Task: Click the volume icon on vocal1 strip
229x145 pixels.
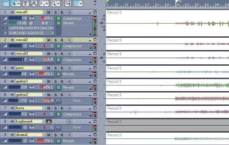Action: [x=5, y=18]
